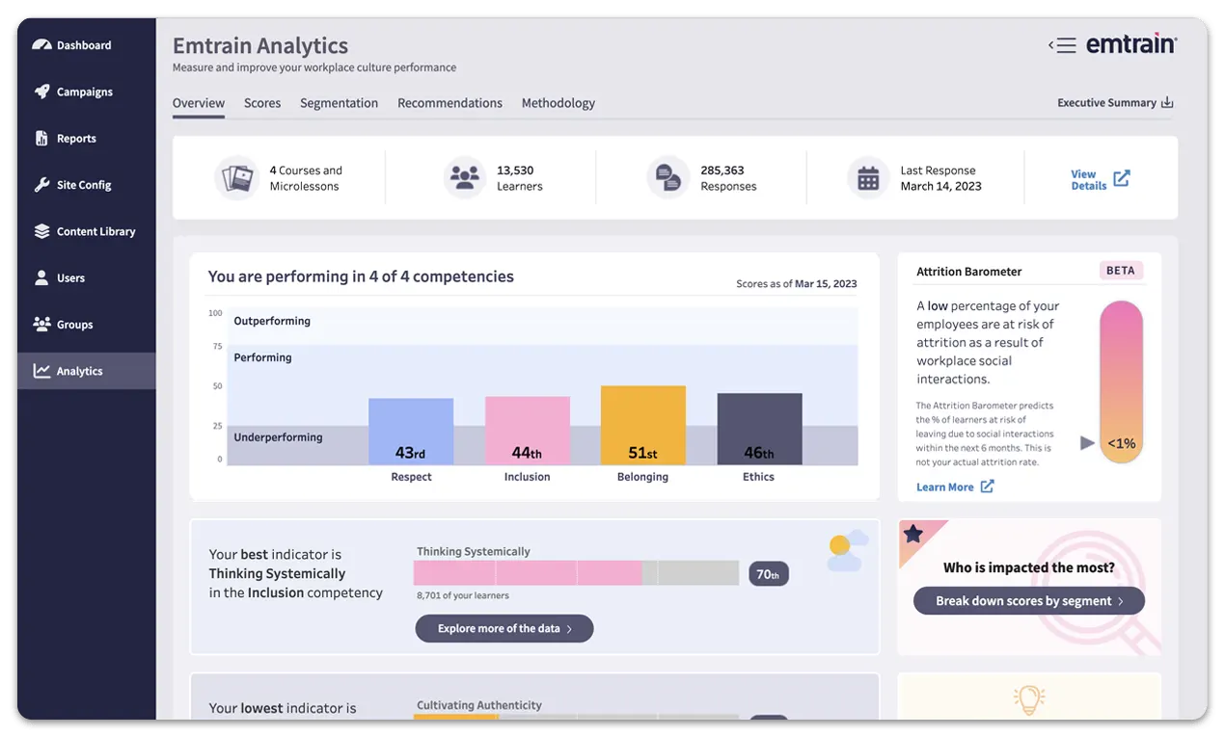Click the Responses chat icon

[x=668, y=178]
